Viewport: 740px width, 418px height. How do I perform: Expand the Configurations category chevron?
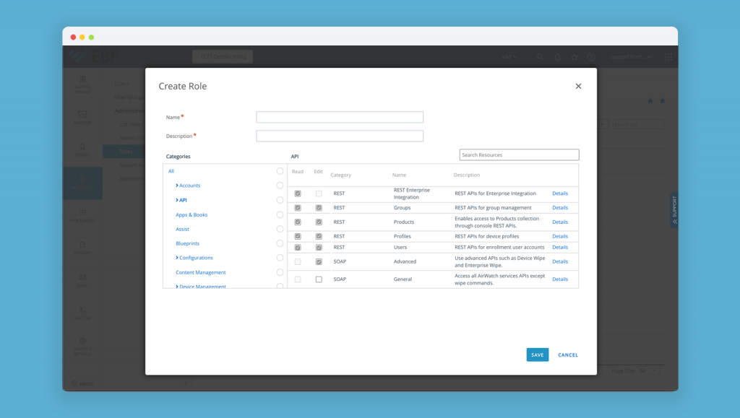click(x=177, y=258)
